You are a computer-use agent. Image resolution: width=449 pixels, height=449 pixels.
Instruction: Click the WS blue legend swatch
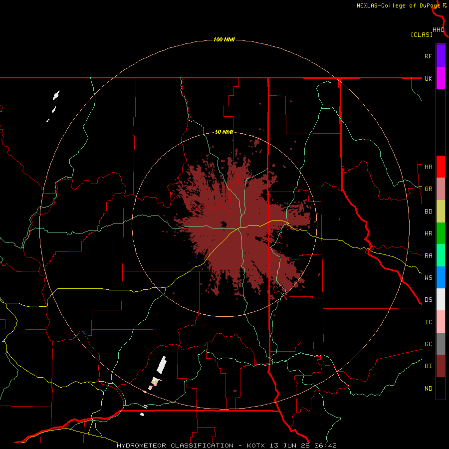pos(441,277)
